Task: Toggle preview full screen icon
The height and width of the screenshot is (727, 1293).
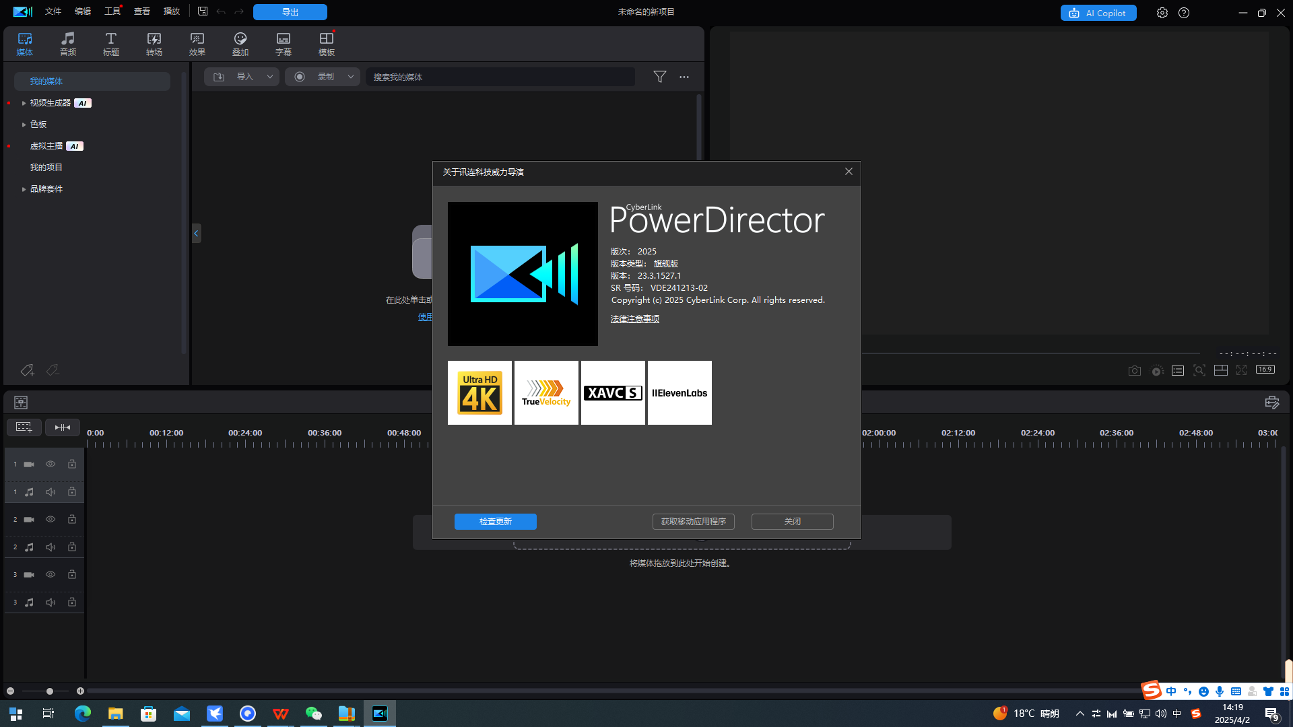Action: pyautogui.click(x=1242, y=370)
